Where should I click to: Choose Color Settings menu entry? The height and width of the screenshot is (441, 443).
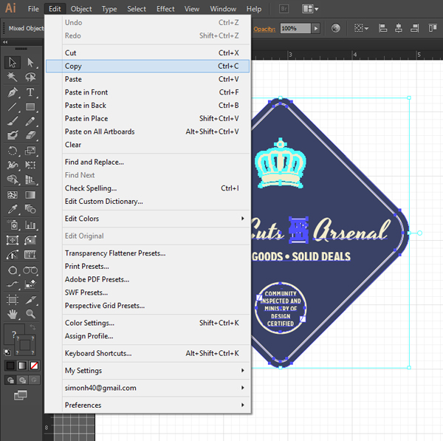click(148, 323)
